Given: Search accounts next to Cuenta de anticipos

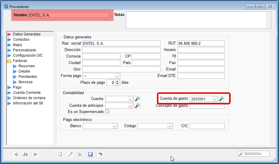Looking at the screenshot, I should click(x=137, y=106).
